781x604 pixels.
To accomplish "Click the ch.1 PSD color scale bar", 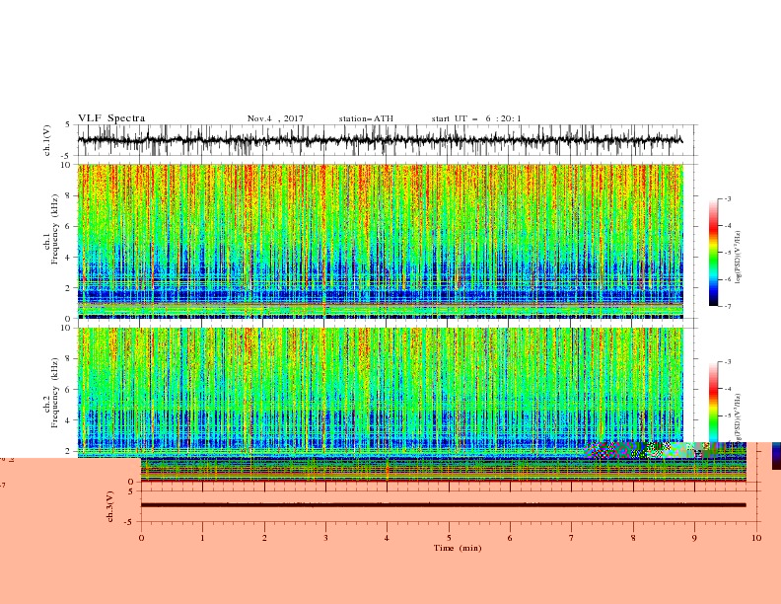I will (x=713, y=253).
